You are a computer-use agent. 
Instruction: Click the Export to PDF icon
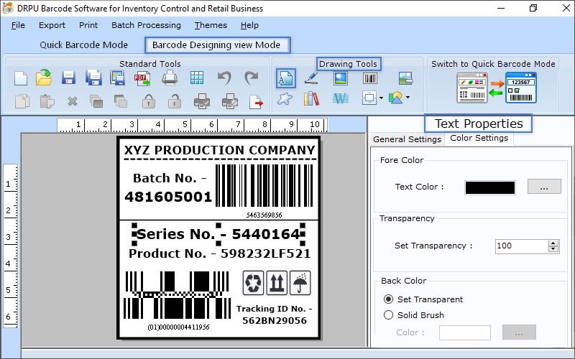point(142,78)
